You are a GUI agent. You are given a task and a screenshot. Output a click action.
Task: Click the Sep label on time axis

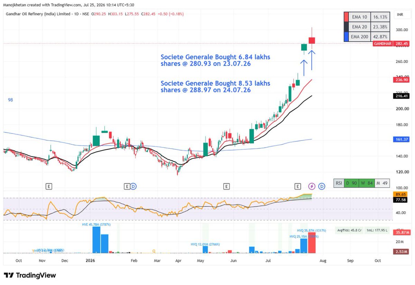(x=350, y=260)
